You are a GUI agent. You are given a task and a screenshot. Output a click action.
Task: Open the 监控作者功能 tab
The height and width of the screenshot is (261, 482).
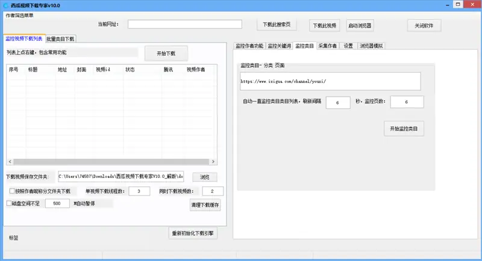(249, 46)
